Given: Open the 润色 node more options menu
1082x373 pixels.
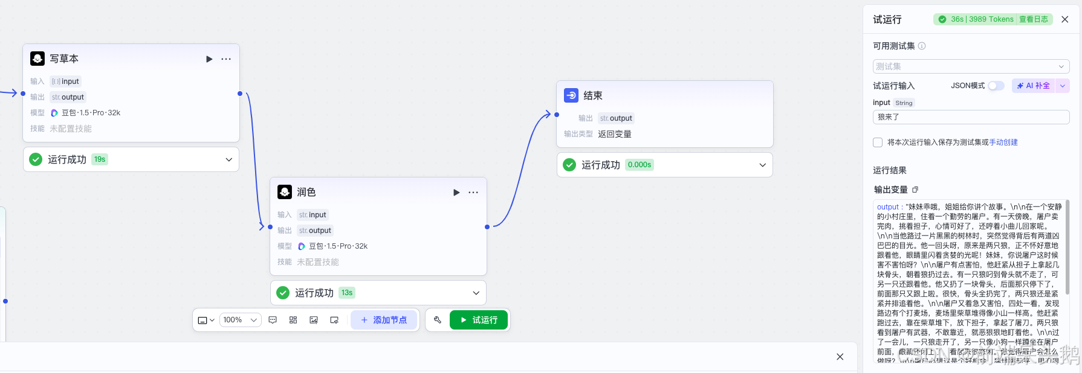Looking at the screenshot, I should click(x=473, y=193).
